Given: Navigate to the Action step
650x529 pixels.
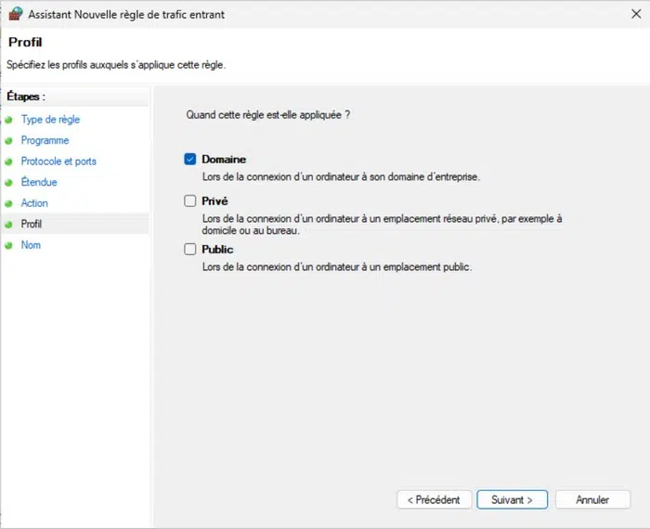Looking at the screenshot, I should pyautogui.click(x=34, y=203).
